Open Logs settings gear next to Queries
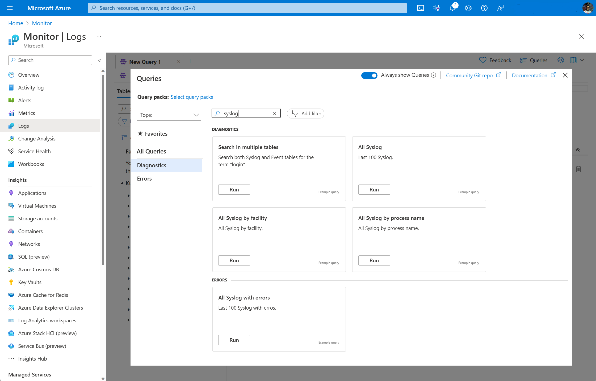This screenshot has height=381, width=596. [560, 60]
